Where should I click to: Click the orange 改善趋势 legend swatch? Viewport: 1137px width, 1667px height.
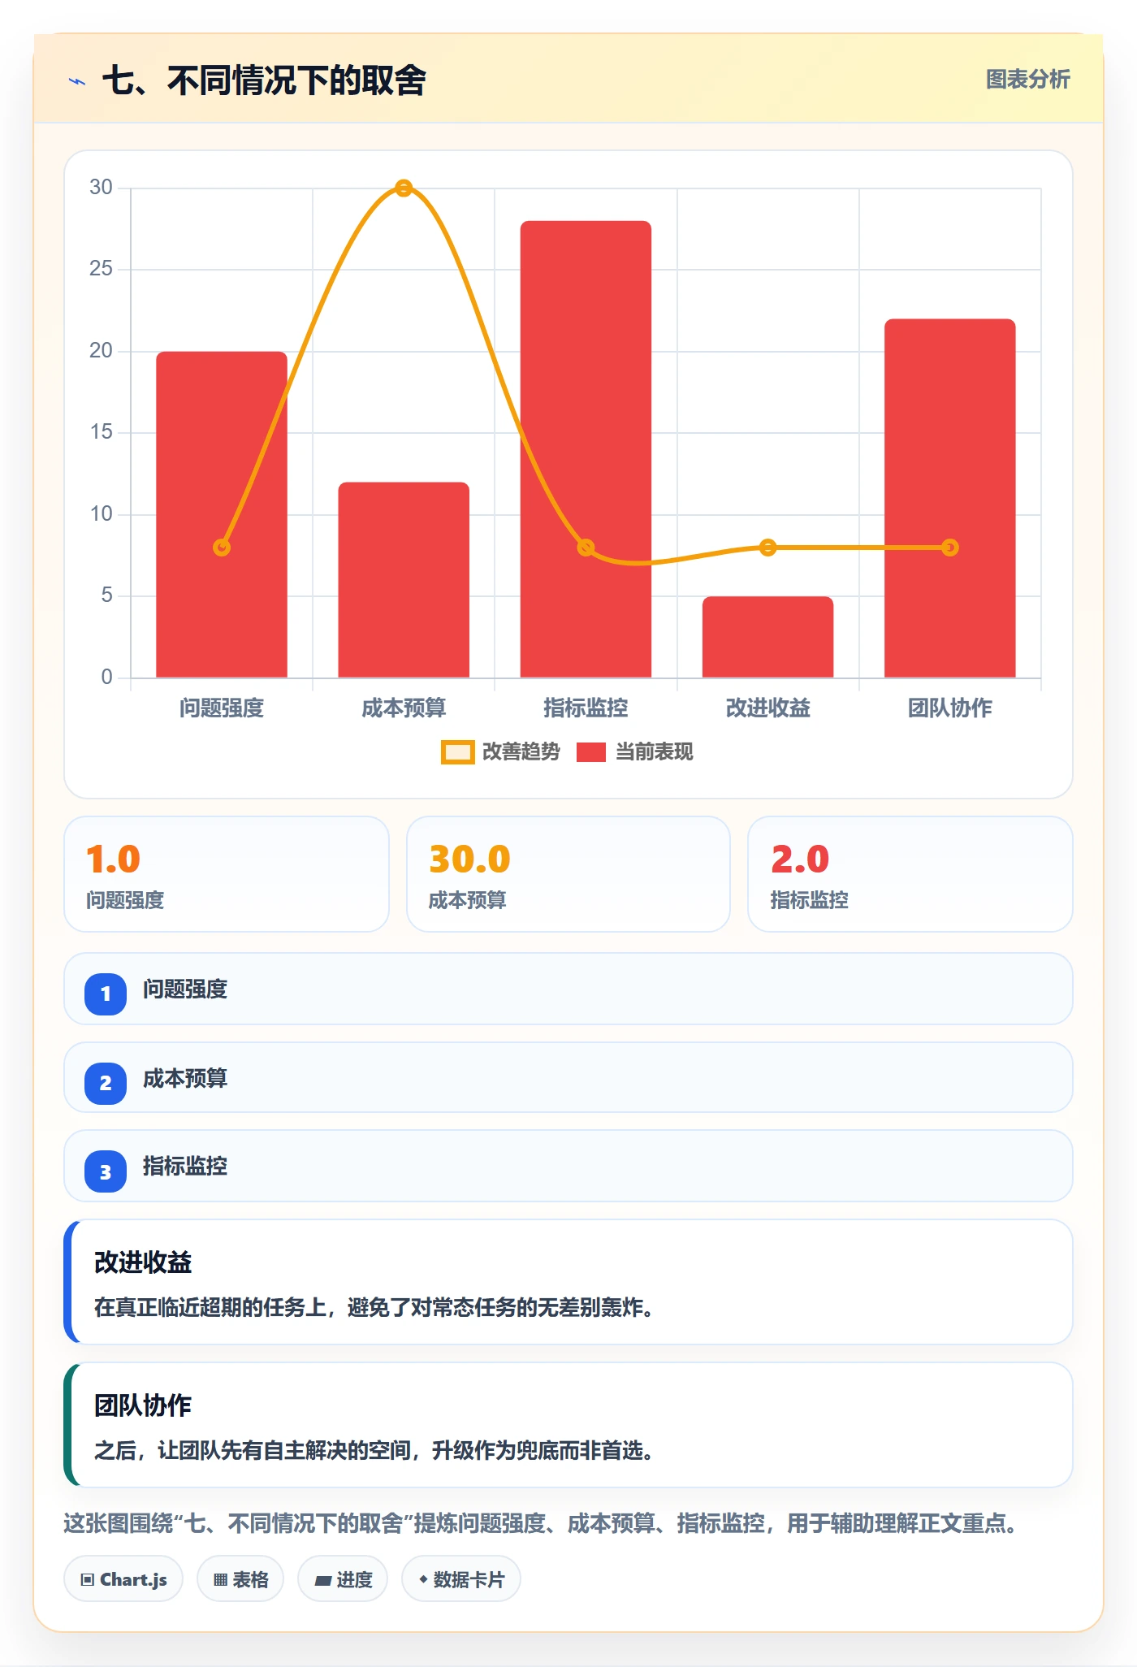pyautogui.click(x=457, y=752)
